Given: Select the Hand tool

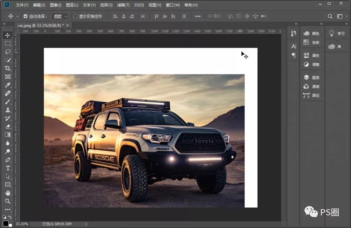Looking at the screenshot, I should 8,193.
